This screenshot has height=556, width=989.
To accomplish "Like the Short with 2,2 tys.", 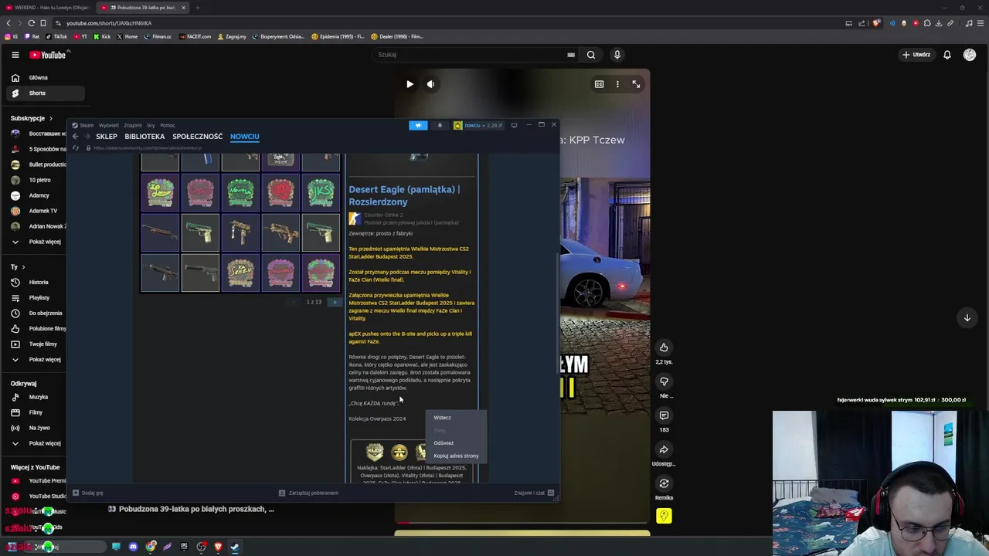I will coord(664,347).
